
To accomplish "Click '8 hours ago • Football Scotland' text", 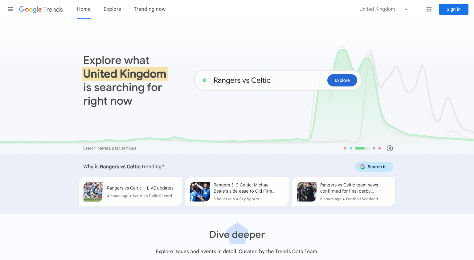I will [x=349, y=199].
